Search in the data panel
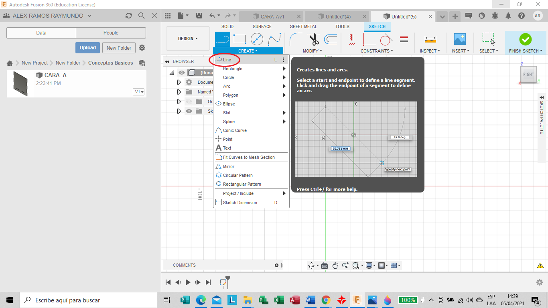This screenshot has width=548, height=308. pyautogui.click(x=141, y=16)
